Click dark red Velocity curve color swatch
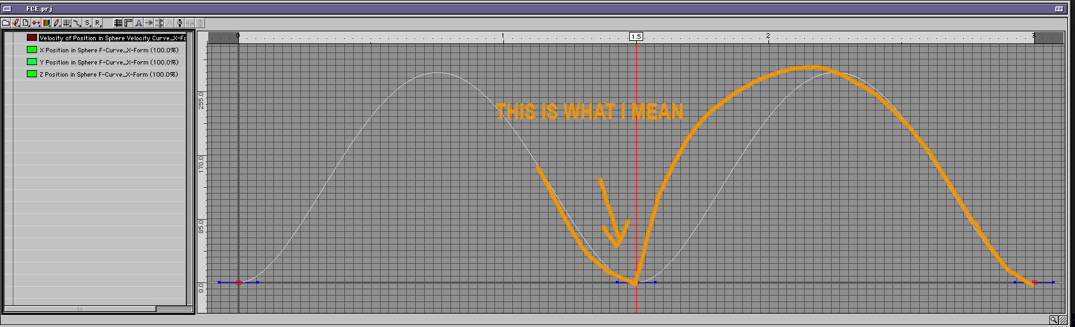Screen dimensions: 1075x327 (32, 38)
